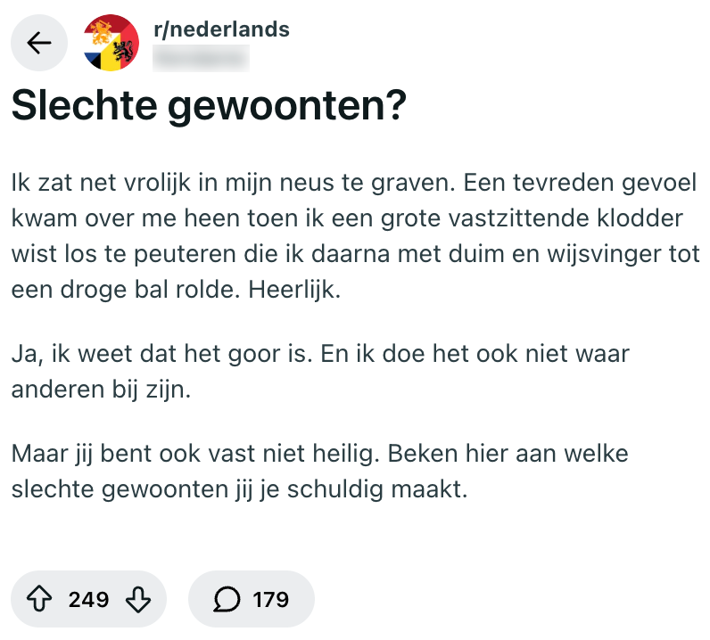Open the r/nederlands subreddit link

click(221, 29)
